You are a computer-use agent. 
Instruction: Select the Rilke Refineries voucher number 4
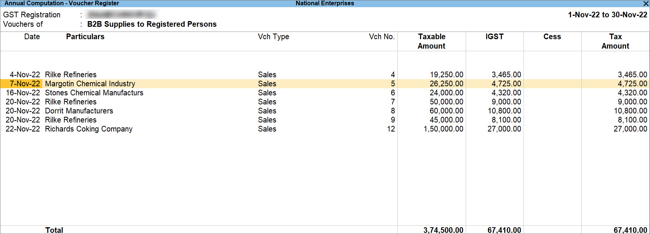point(325,75)
